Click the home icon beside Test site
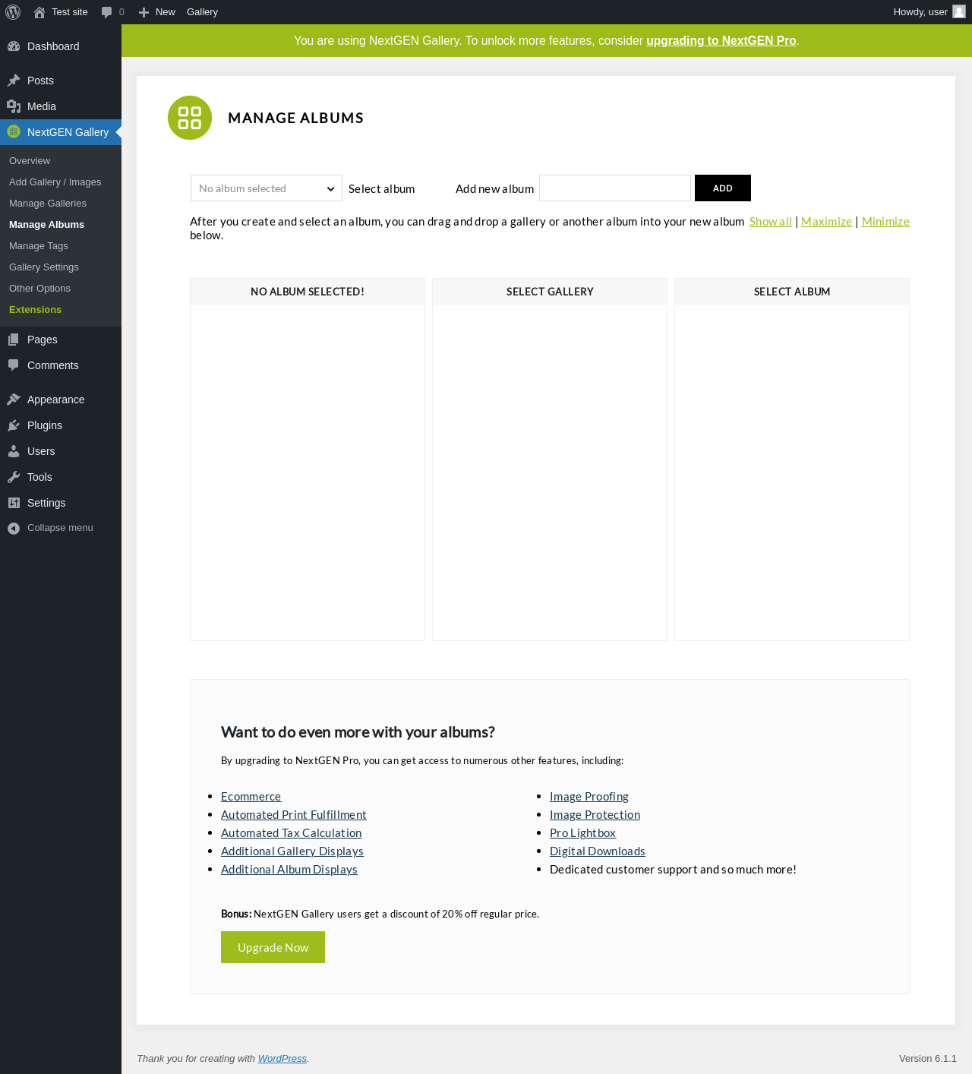972x1074 pixels. (39, 12)
